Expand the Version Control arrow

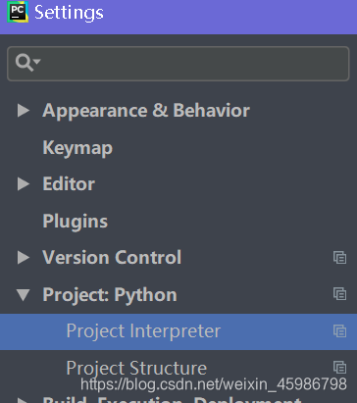24,258
